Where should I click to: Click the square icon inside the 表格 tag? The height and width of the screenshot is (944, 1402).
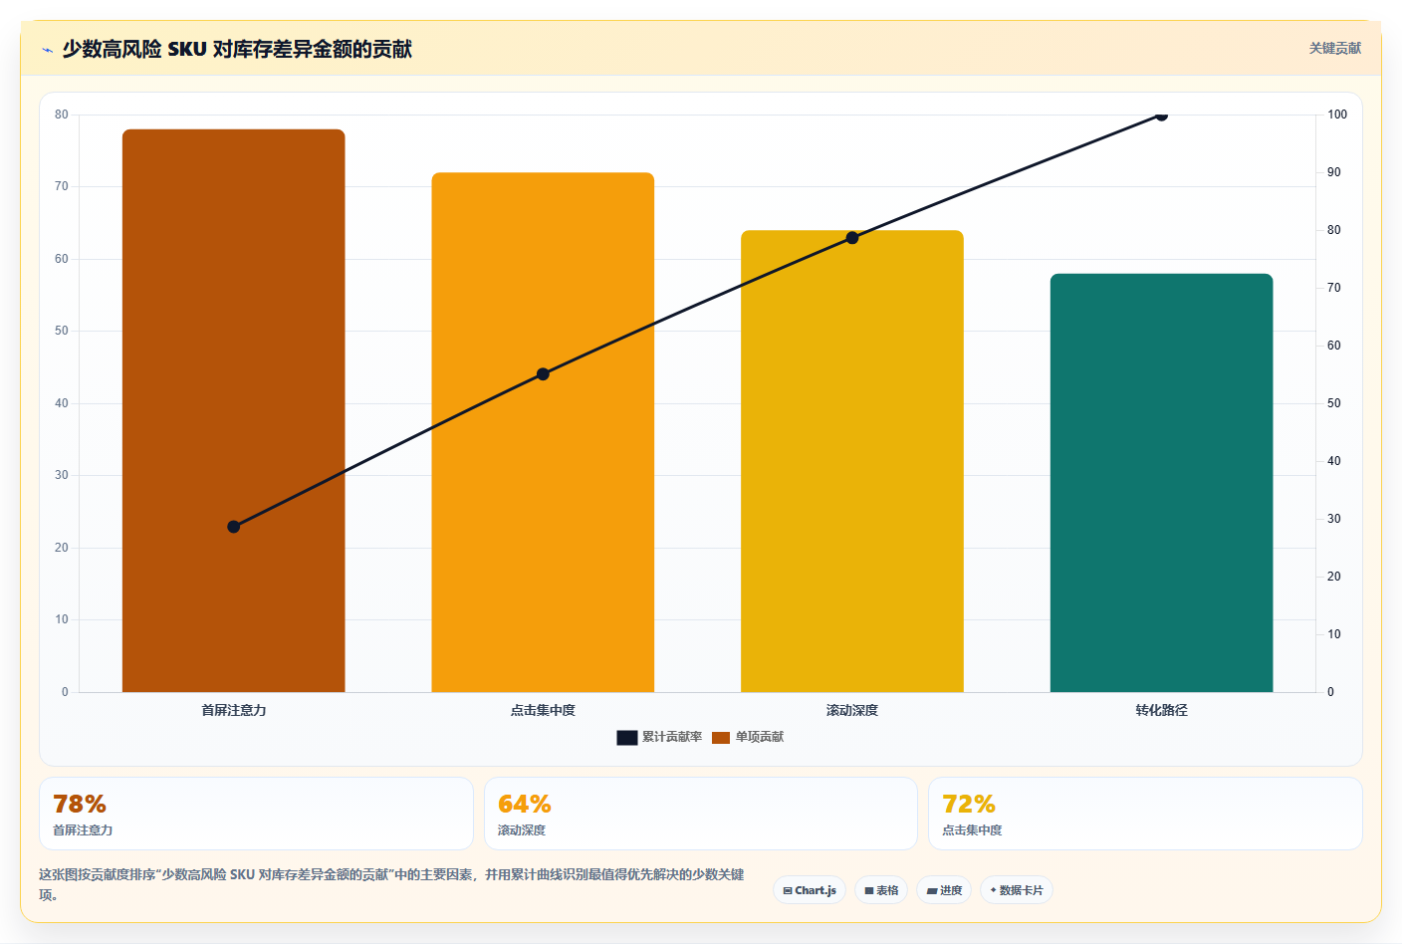[x=869, y=891]
